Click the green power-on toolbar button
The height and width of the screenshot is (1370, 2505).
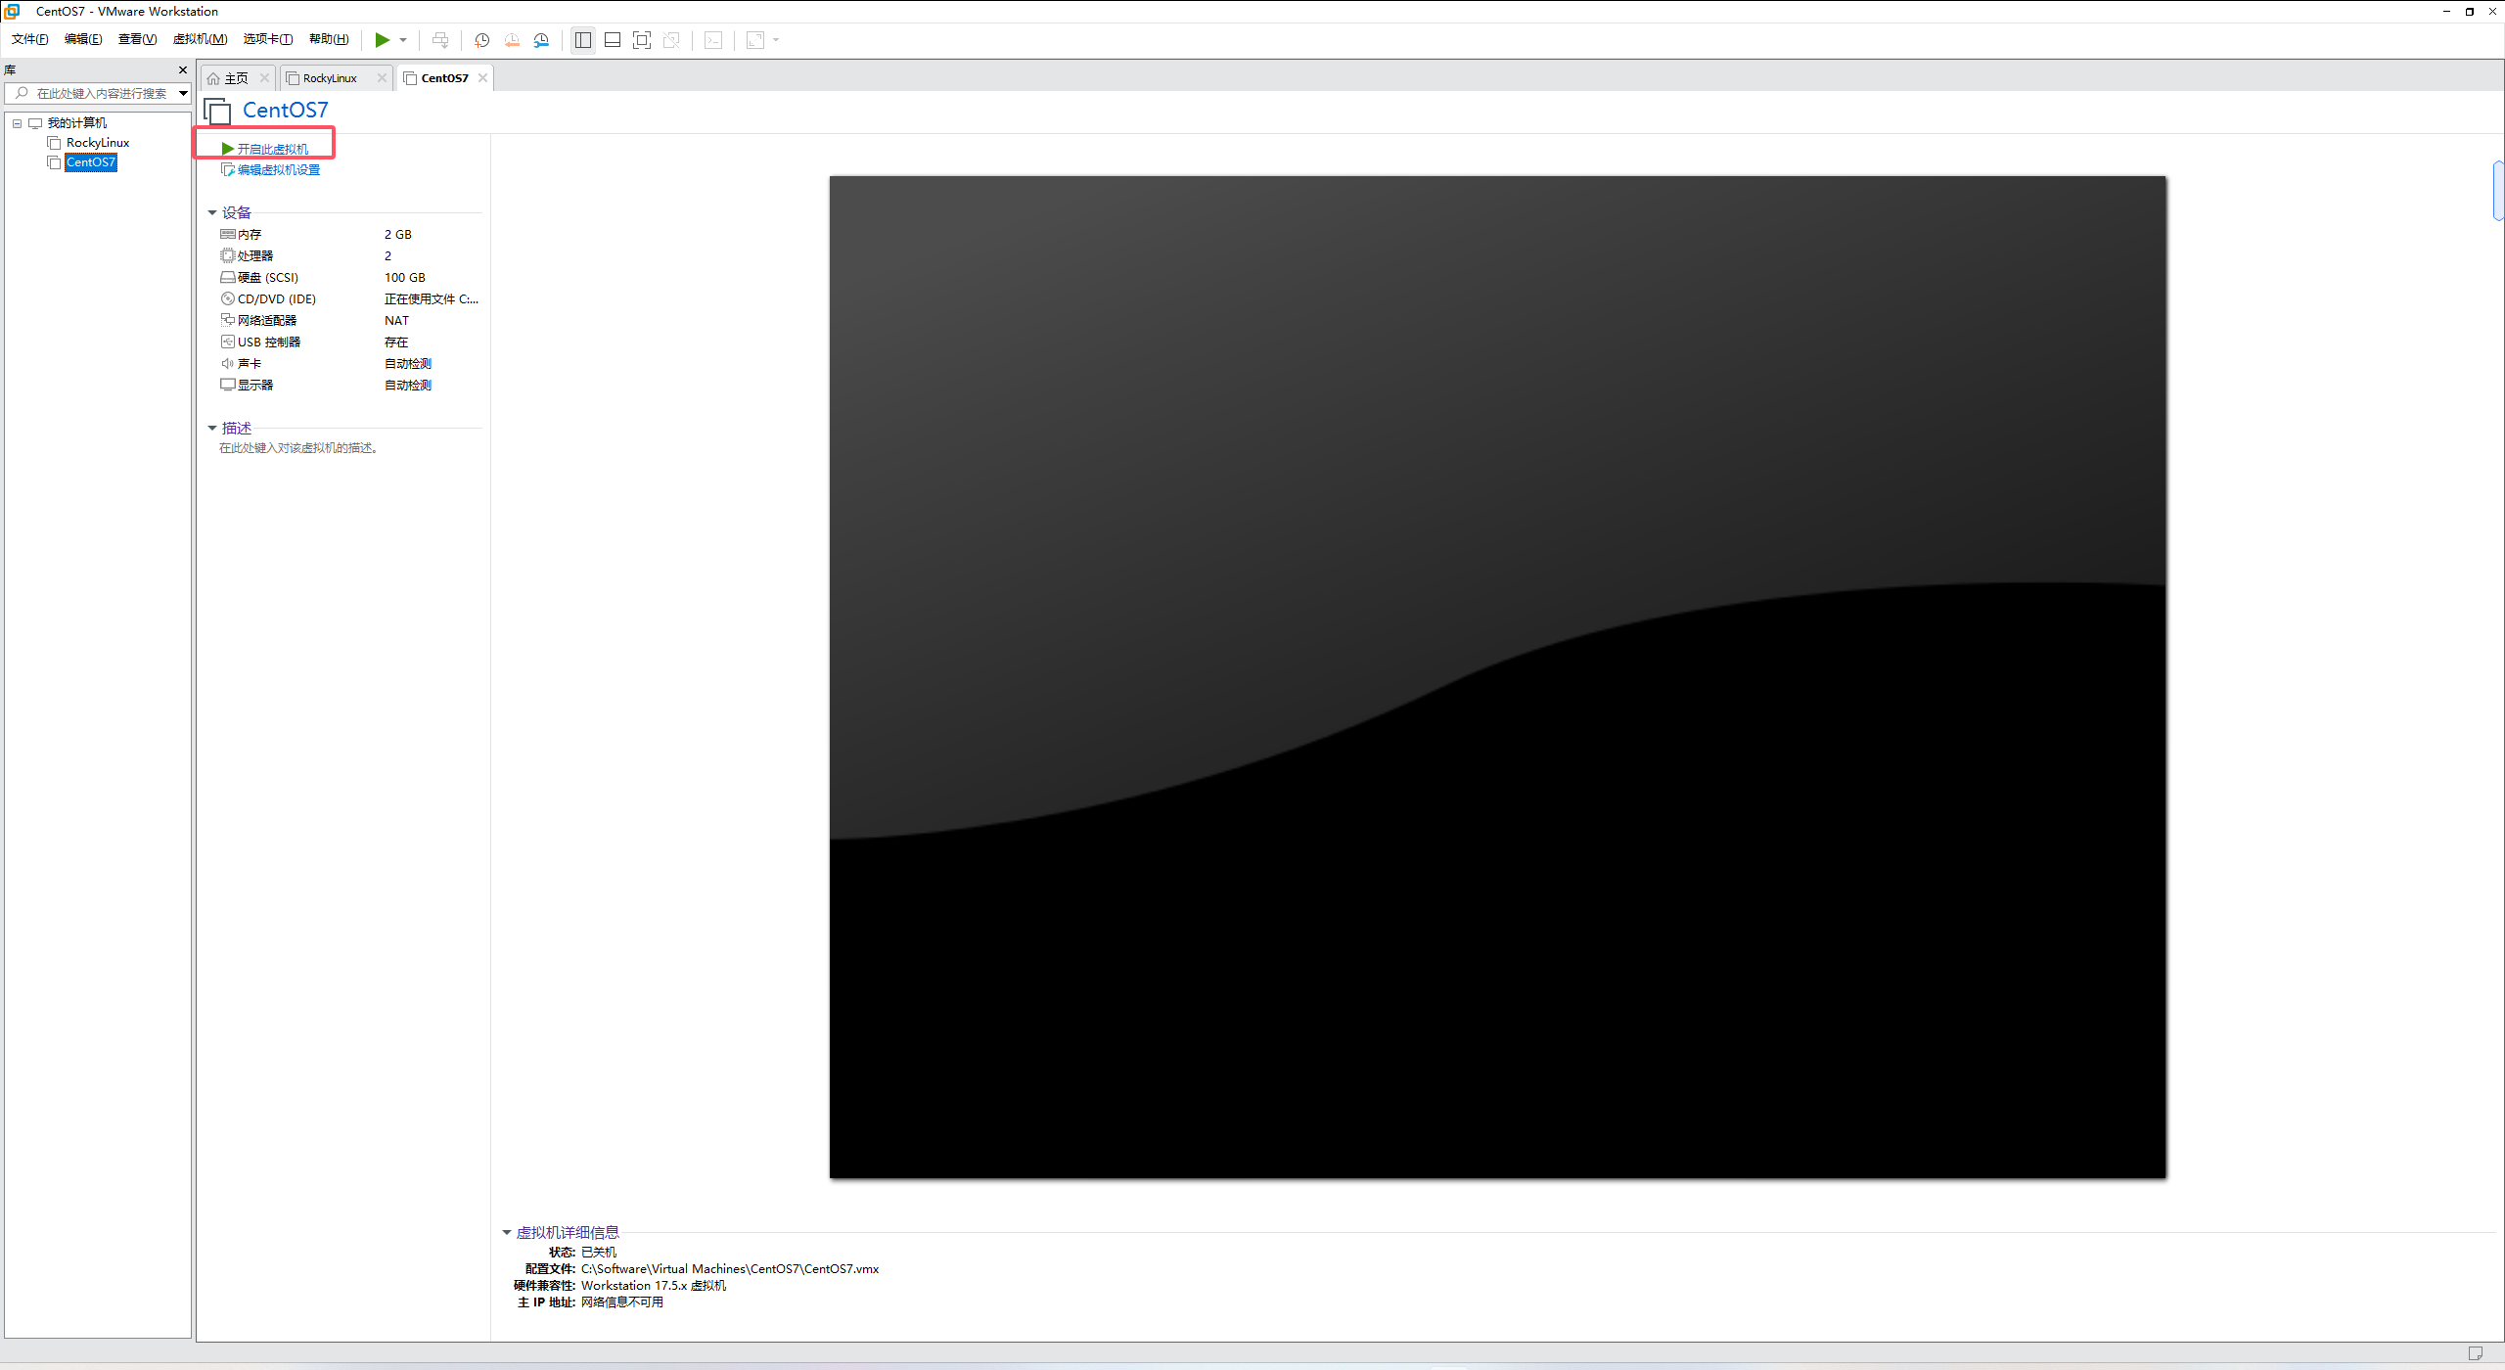(382, 40)
